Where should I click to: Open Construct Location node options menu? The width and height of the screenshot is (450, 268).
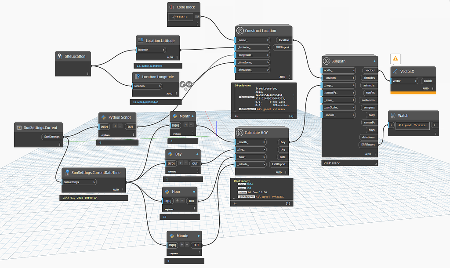click(290, 77)
